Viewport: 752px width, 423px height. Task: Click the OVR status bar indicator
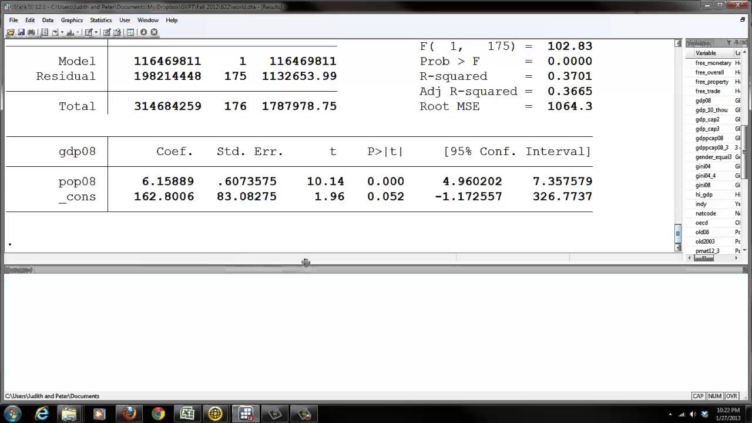click(731, 396)
